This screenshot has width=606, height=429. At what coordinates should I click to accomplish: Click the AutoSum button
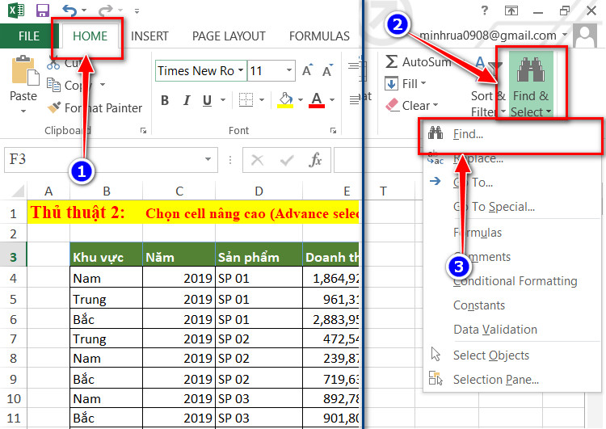tap(419, 62)
